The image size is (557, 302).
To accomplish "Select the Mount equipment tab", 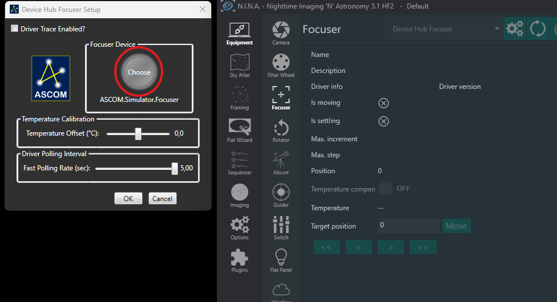I will coord(281,163).
